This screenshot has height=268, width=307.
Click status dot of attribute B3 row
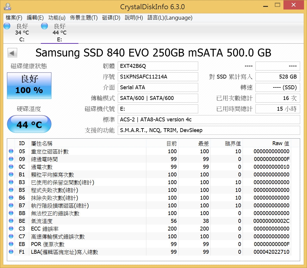pyautogui.click(x=11, y=182)
